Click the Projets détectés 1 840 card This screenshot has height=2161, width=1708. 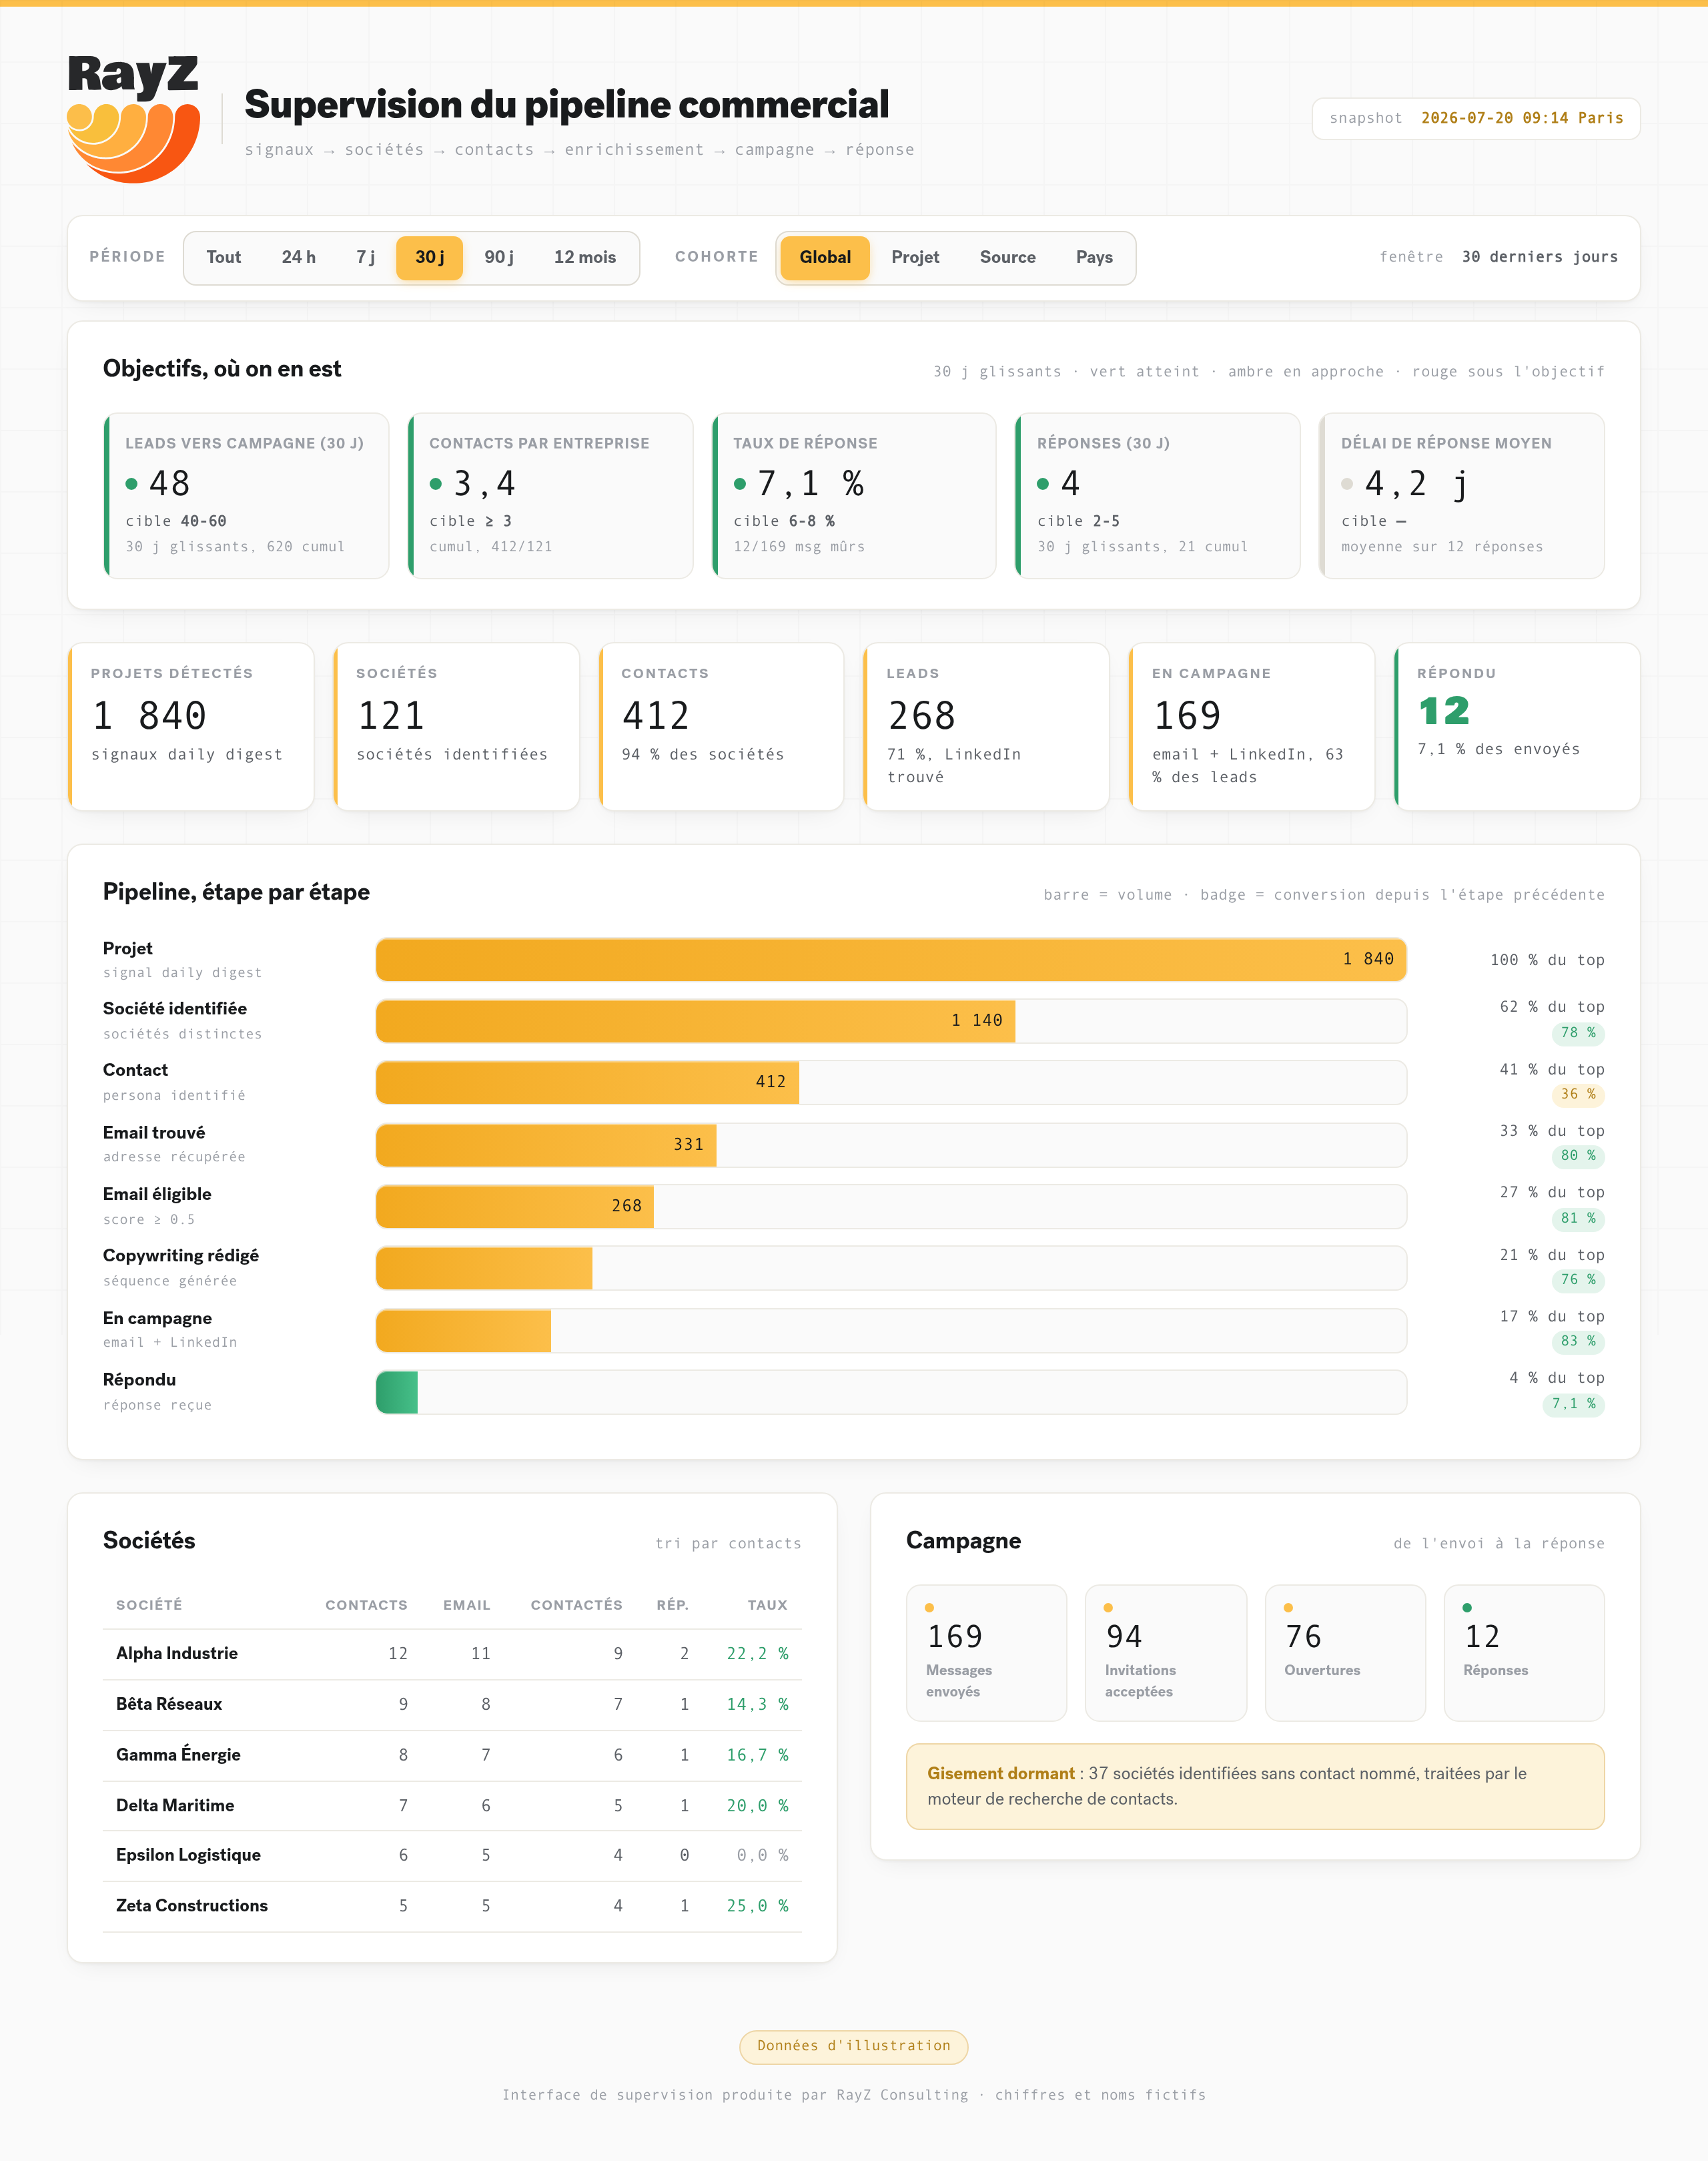point(191,726)
